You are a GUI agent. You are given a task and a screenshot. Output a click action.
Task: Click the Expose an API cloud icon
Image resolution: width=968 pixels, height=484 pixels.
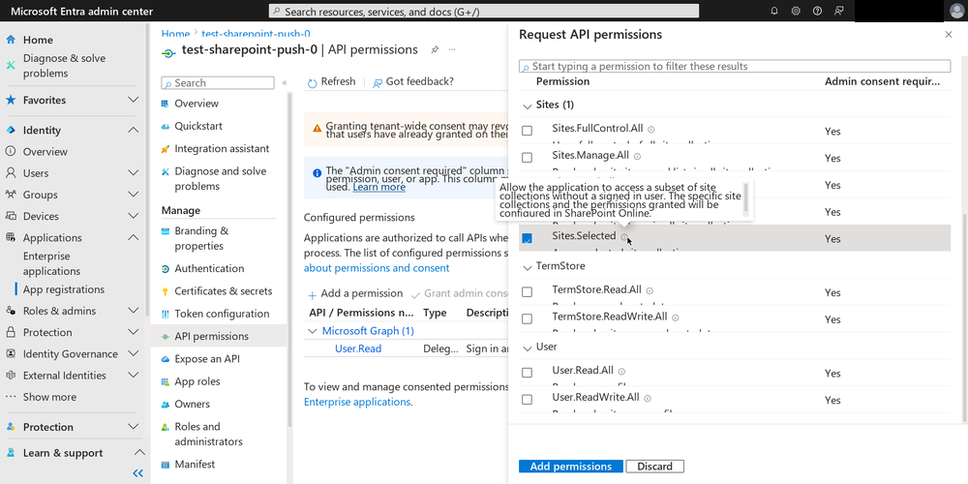[165, 359]
